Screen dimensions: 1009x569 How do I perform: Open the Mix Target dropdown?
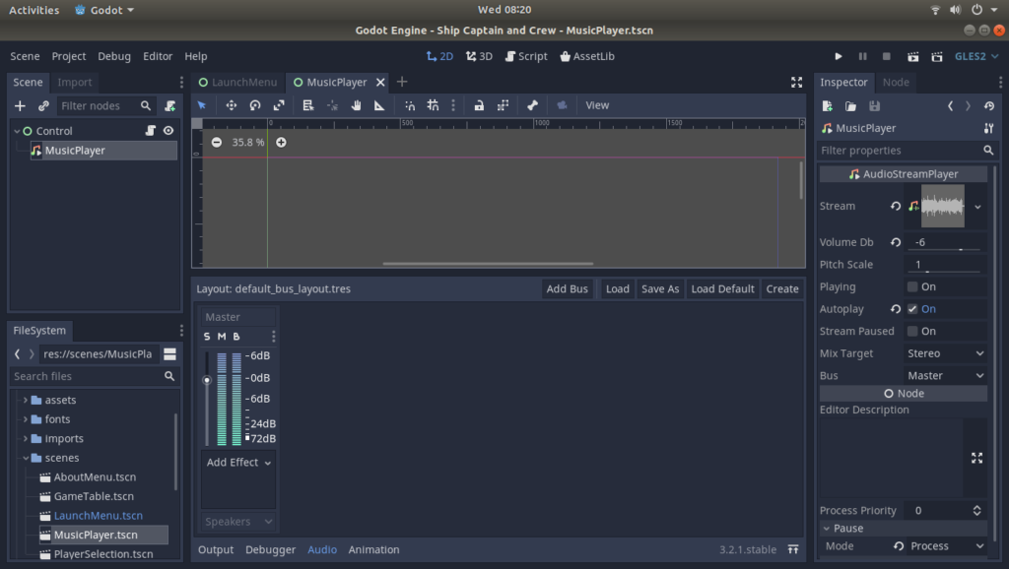tap(944, 353)
